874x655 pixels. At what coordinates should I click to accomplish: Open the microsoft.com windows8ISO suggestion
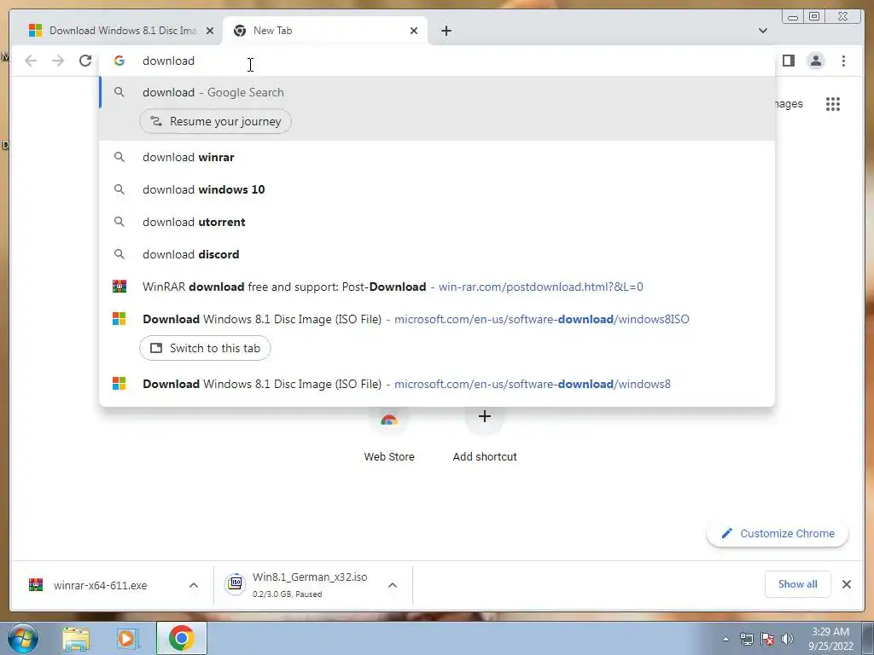(437, 319)
